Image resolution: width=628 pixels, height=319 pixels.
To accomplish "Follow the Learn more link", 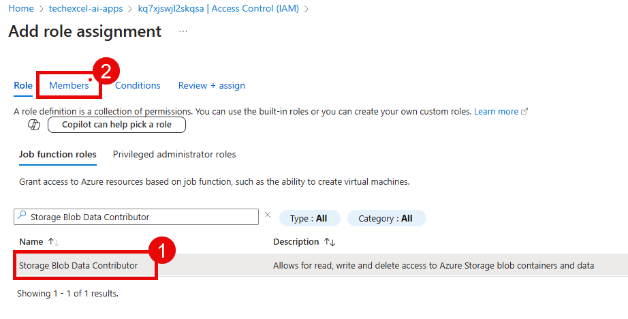I will pyautogui.click(x=501, y=111).
